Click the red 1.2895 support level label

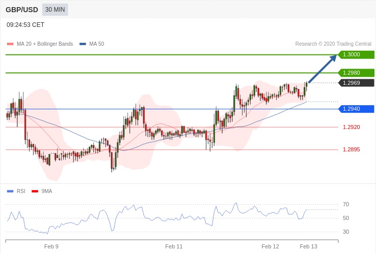pyautogui.click(x=351, y=149)
